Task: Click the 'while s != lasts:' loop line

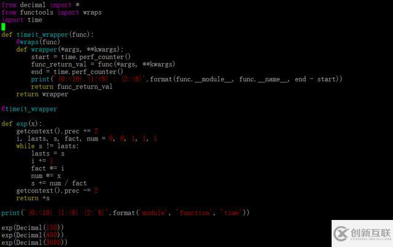Action: coord(47,146)
